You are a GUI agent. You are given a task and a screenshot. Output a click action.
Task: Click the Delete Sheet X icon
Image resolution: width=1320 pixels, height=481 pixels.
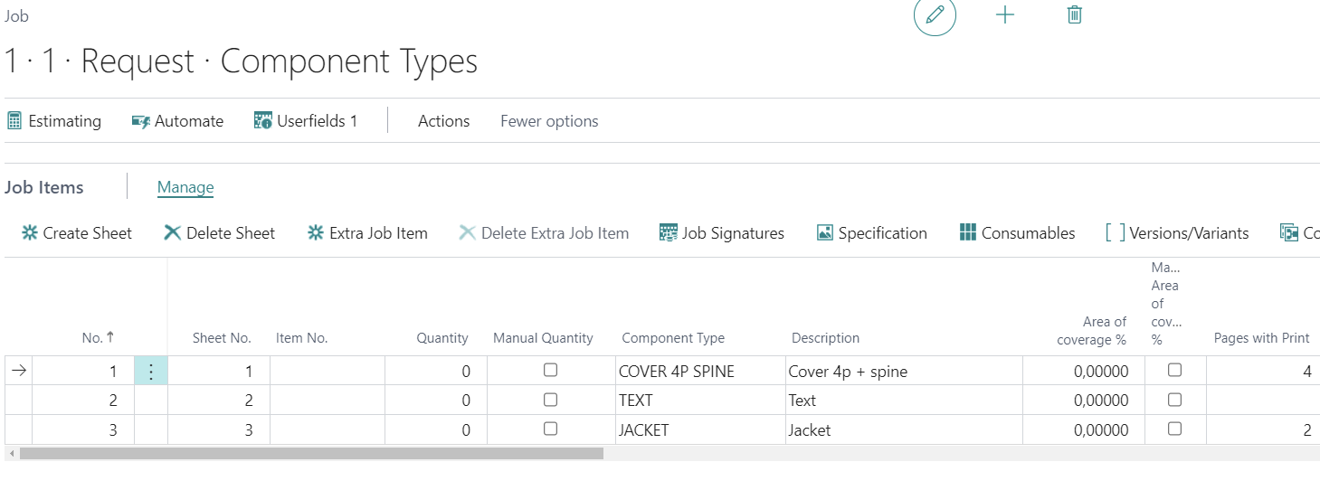click(172, 233)
